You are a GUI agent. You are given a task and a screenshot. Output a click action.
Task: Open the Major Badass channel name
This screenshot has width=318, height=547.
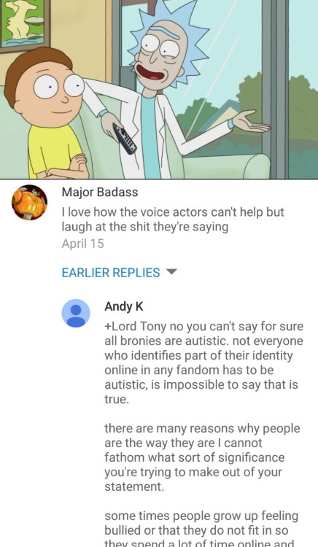pyautogui.click(x=100, y=193)
